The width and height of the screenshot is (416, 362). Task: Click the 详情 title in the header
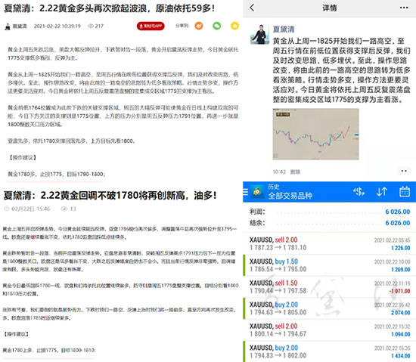(x=330, y=8)
